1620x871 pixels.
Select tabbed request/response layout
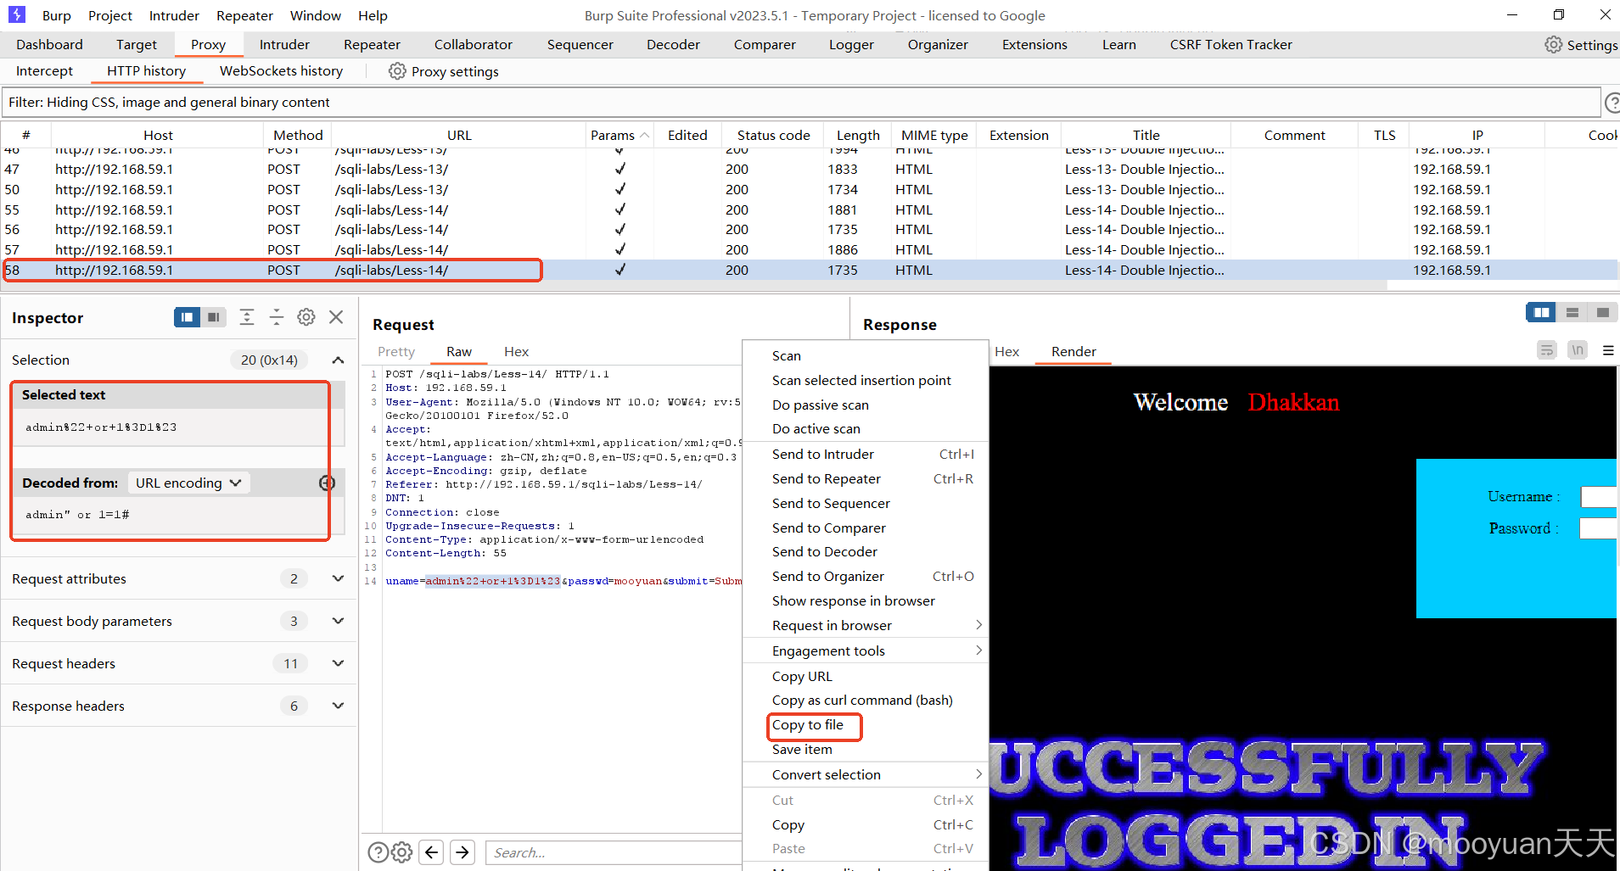click(1602, 312)
